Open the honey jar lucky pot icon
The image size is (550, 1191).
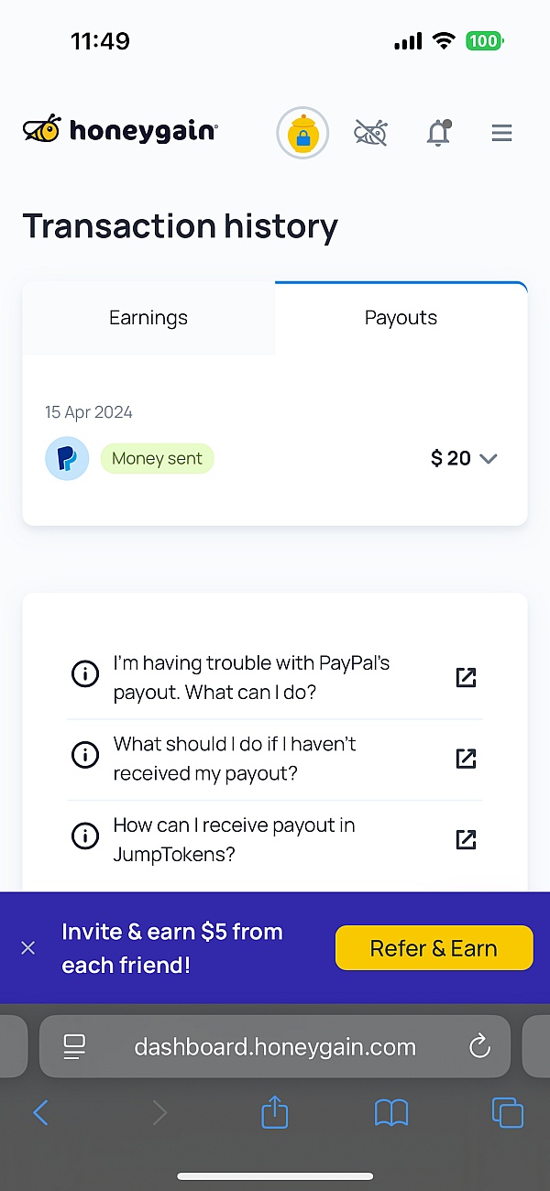coord(302,134)
